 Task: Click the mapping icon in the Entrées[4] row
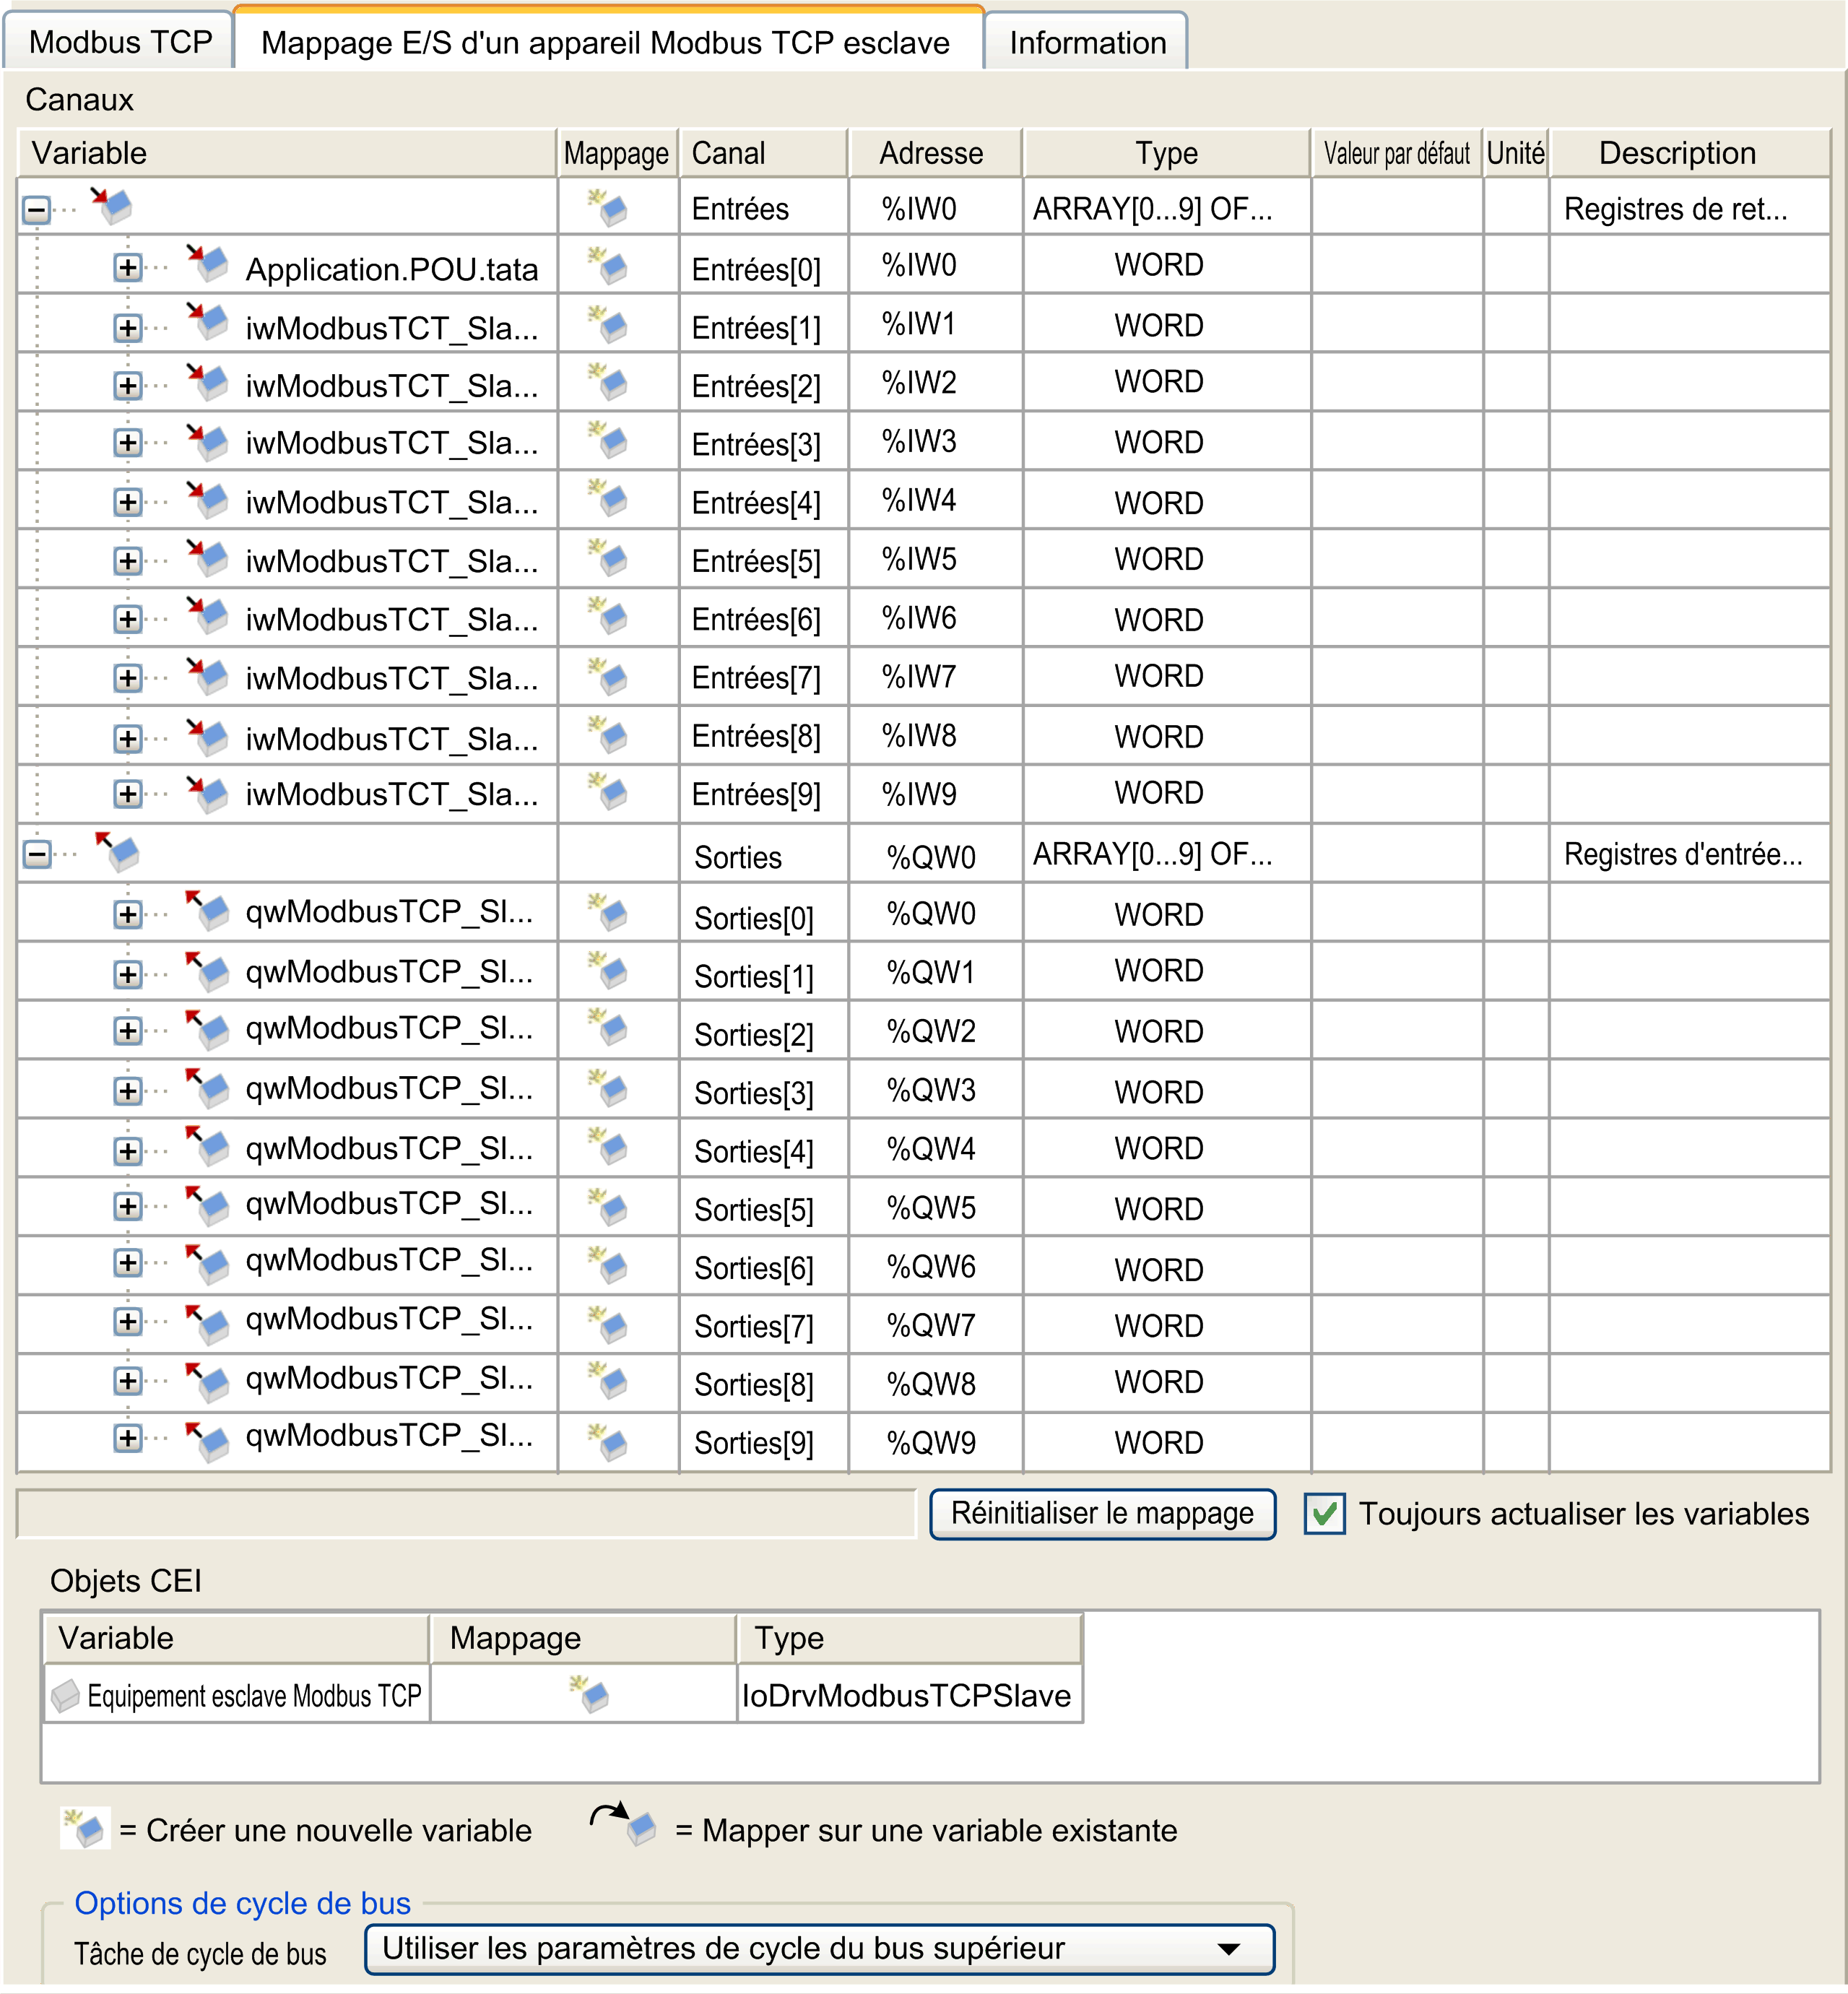click(x=608, y=499)
